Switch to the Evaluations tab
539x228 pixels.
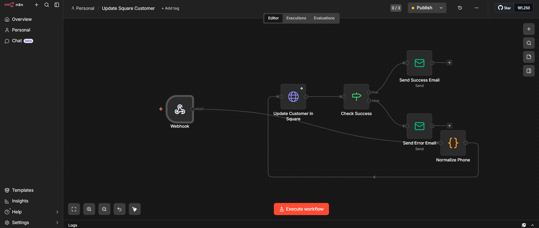[324, 18]
